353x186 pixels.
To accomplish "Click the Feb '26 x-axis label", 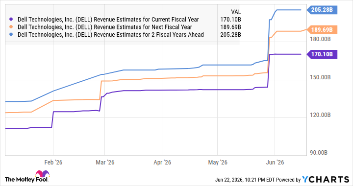I will (53, 163).
